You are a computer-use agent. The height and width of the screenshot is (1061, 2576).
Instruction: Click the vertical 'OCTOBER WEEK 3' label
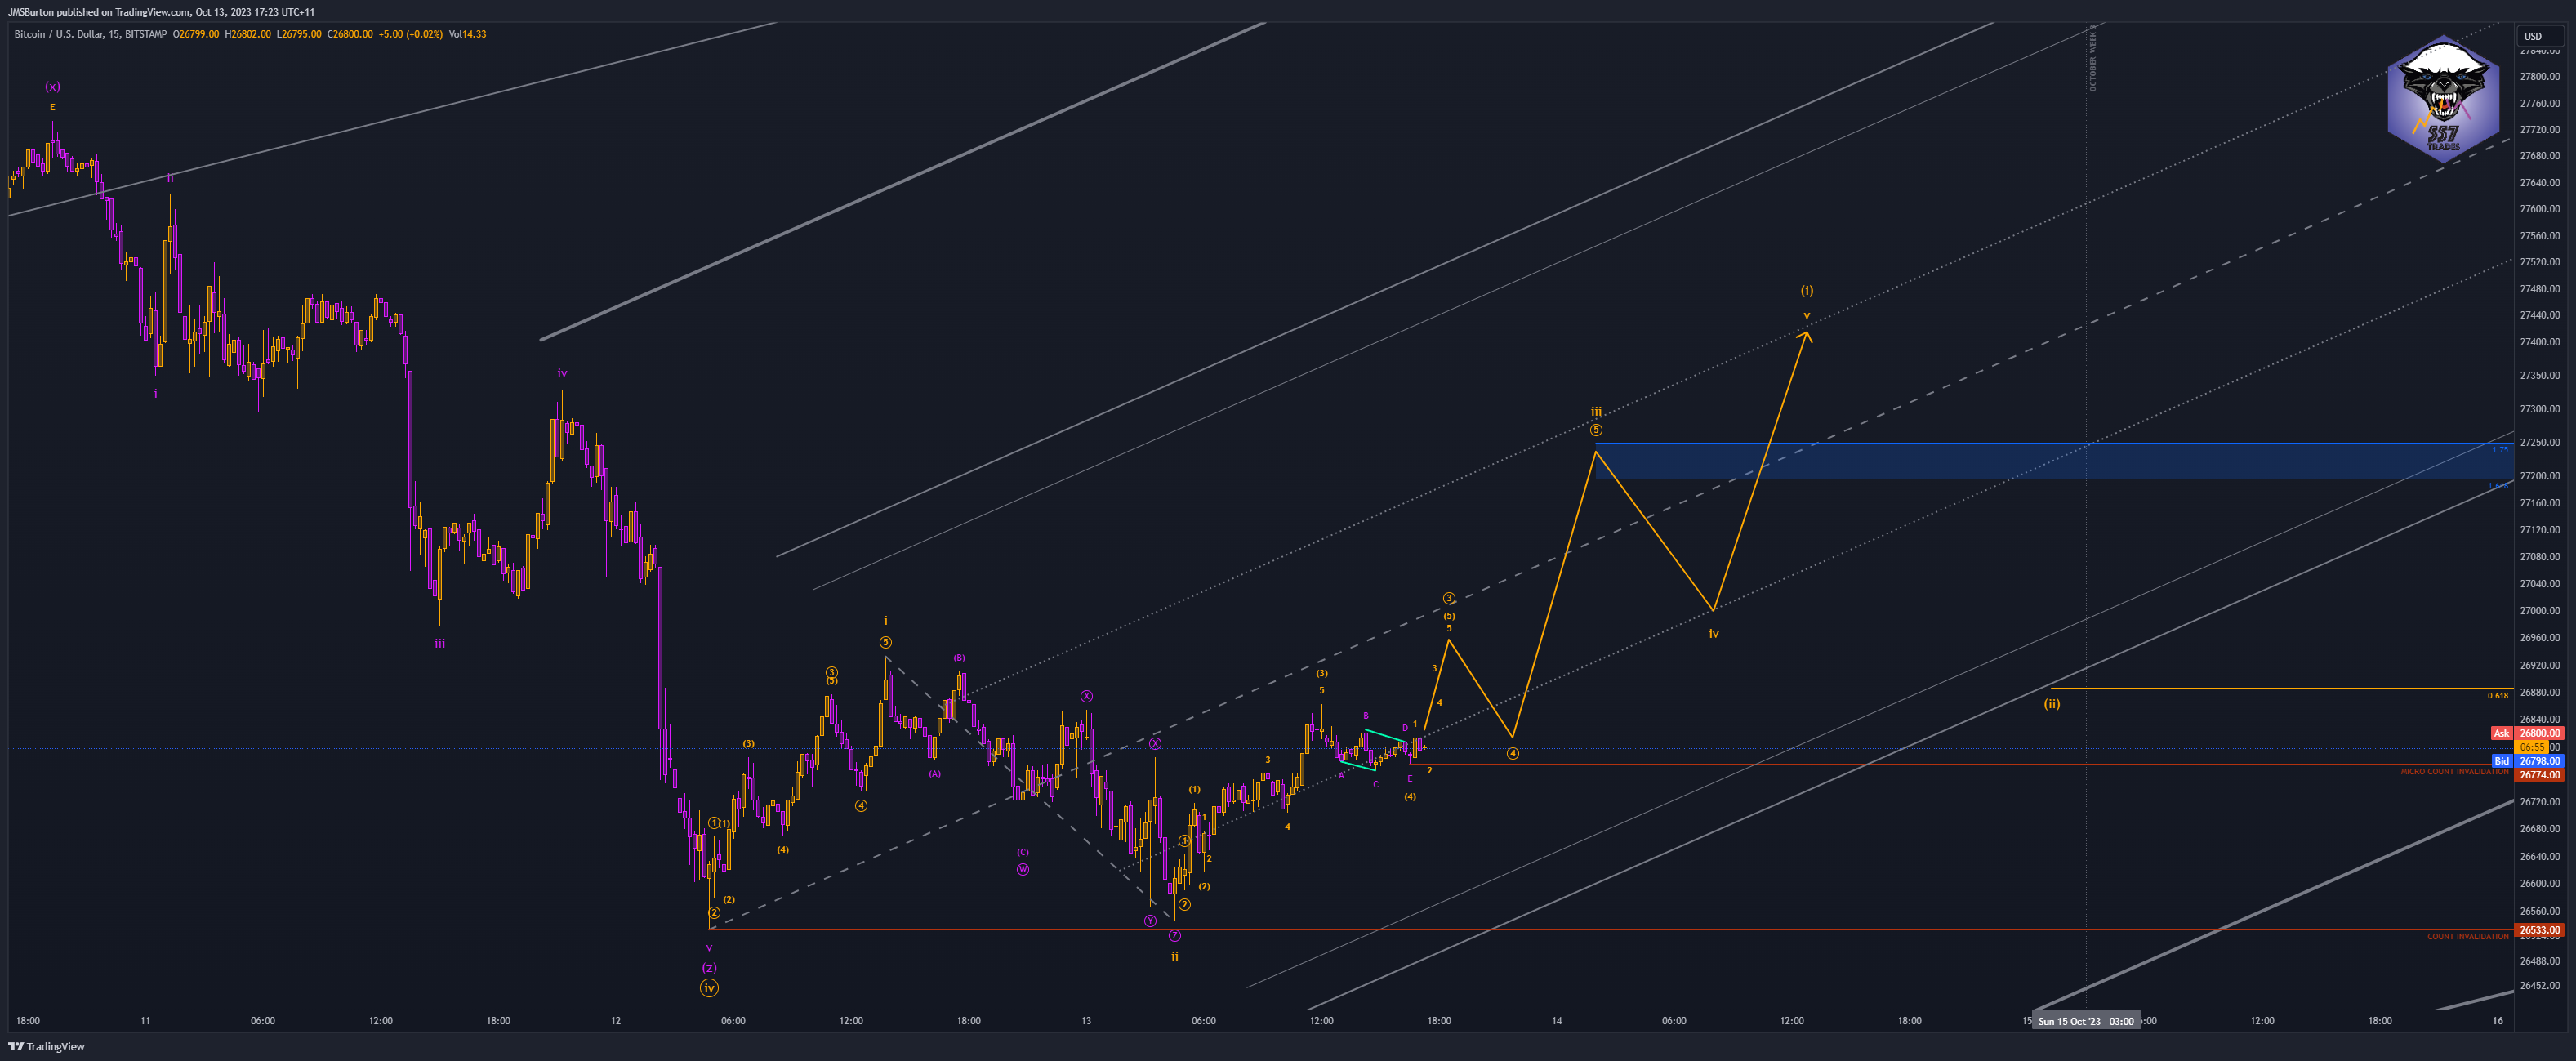tap(2093, 59)
